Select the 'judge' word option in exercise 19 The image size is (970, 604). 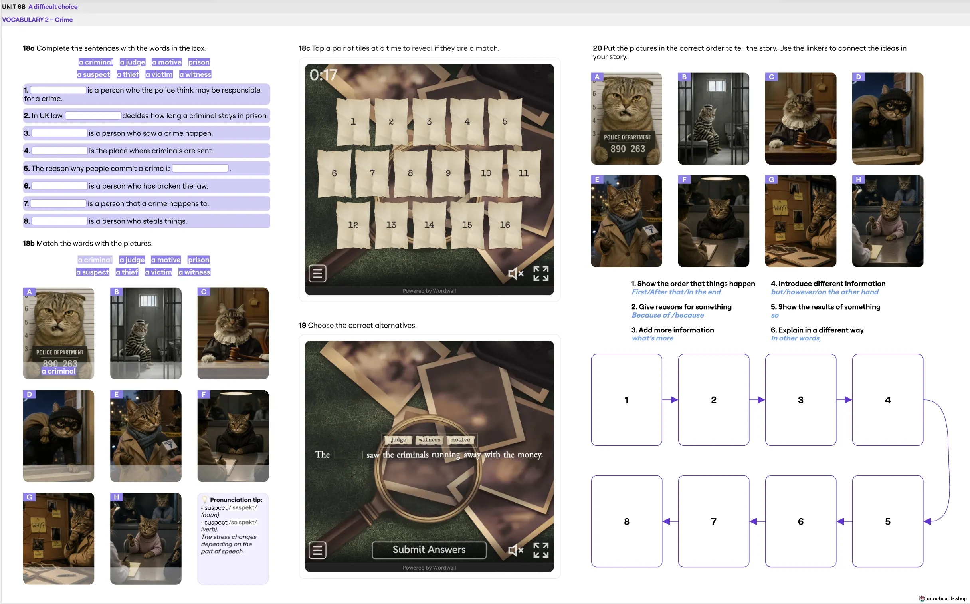(x=398, y=440)
